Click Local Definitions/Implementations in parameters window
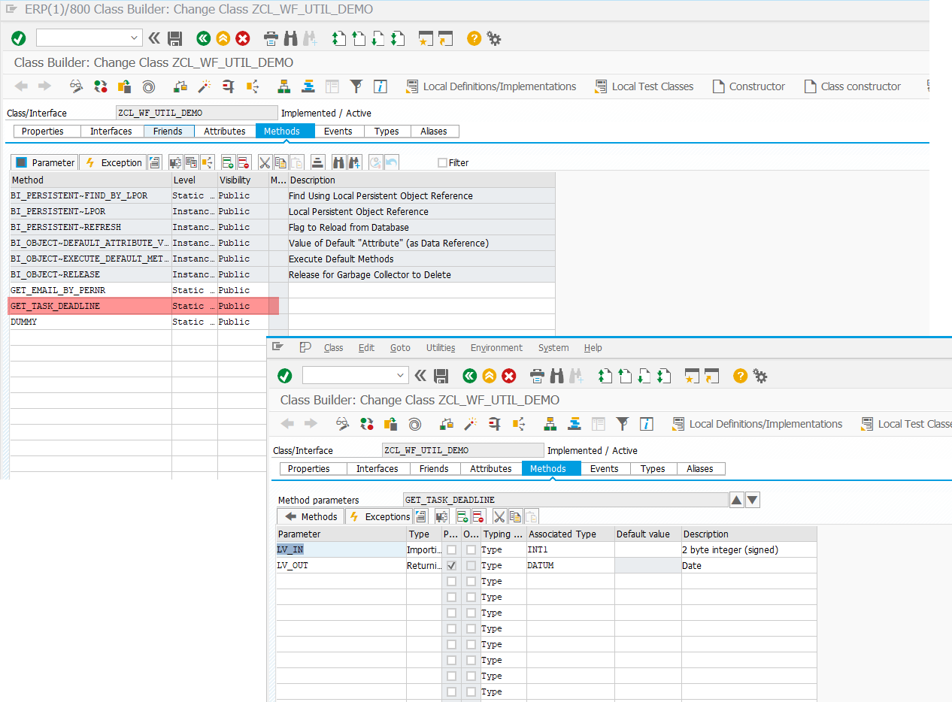Image resolution: width=952 pixels, height=702 pixels. pyautogui.click(x=757, y=424)
